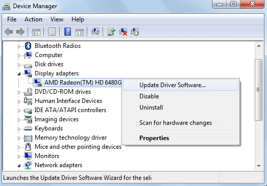
Task: Expand the Bluetooth Radios node
Action: click(x=19, y=46)
